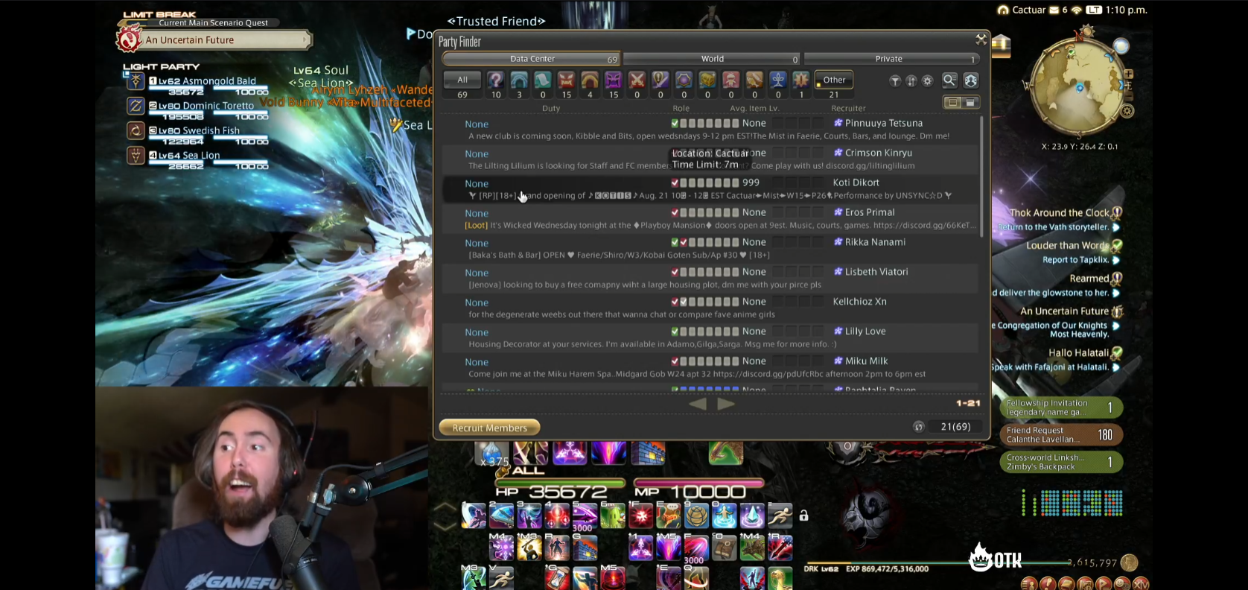Screen dimensions: 1248x590
Task: Select the Lilly Love listing
Action: (x=710, y=338)
